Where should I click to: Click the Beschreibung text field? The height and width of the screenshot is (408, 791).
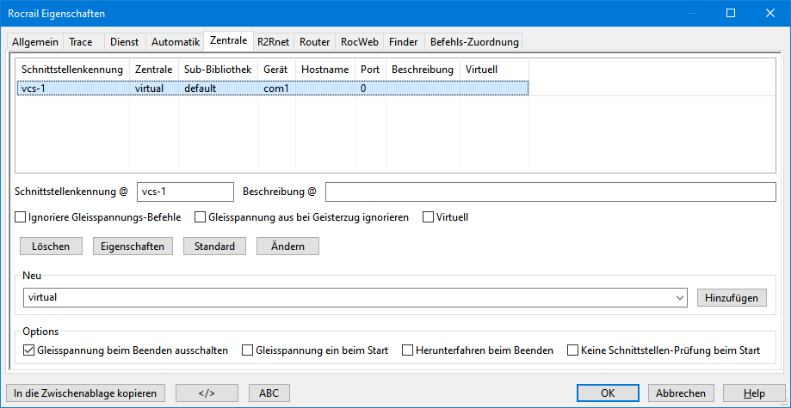tap(550, 192)
